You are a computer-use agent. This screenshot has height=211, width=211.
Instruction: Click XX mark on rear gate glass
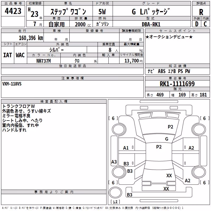pos(169,175)
